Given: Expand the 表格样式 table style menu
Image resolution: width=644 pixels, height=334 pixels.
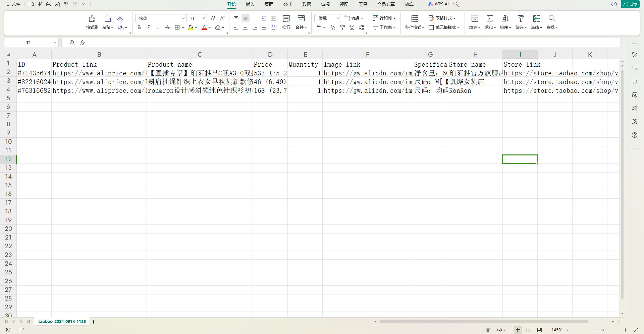Looking at the screenshot, I should 442,18.
